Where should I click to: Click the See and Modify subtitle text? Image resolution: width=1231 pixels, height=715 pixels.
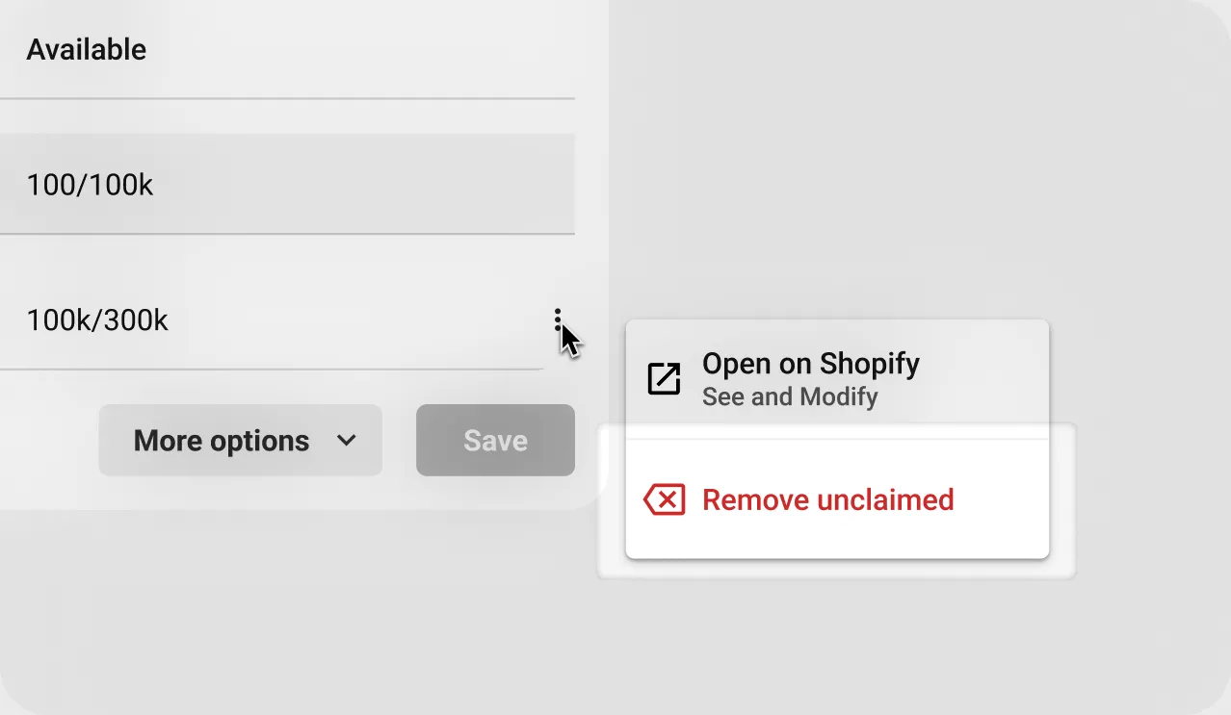790,396
